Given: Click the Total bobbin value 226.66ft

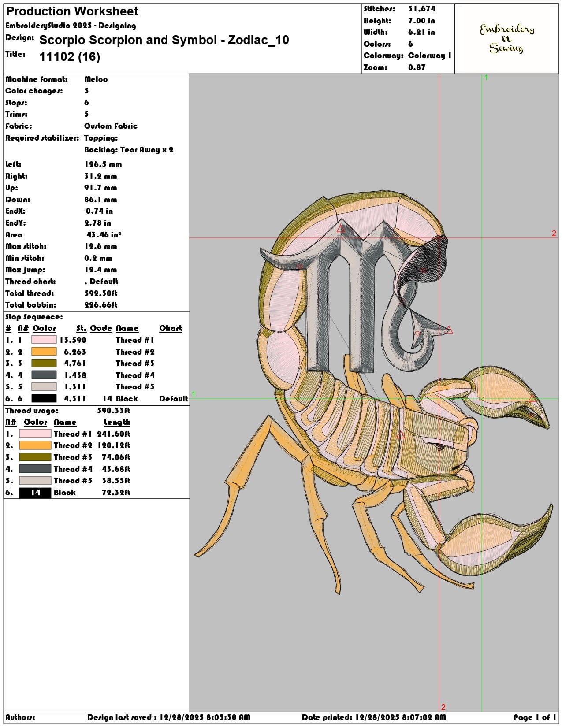Looking at the screenshot, I should 100,305.
